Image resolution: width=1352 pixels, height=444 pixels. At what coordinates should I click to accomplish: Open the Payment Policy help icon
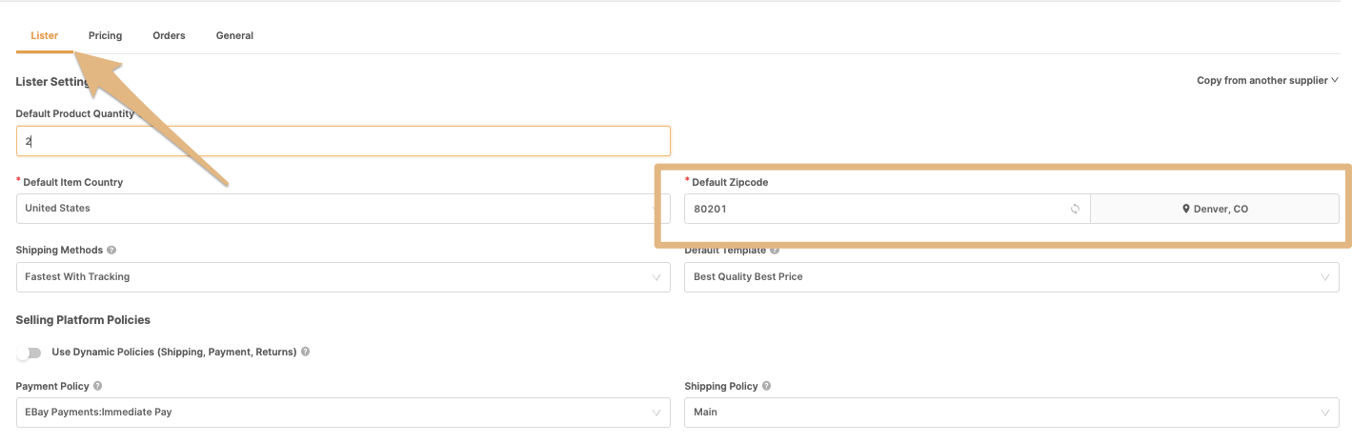[98, 386]
